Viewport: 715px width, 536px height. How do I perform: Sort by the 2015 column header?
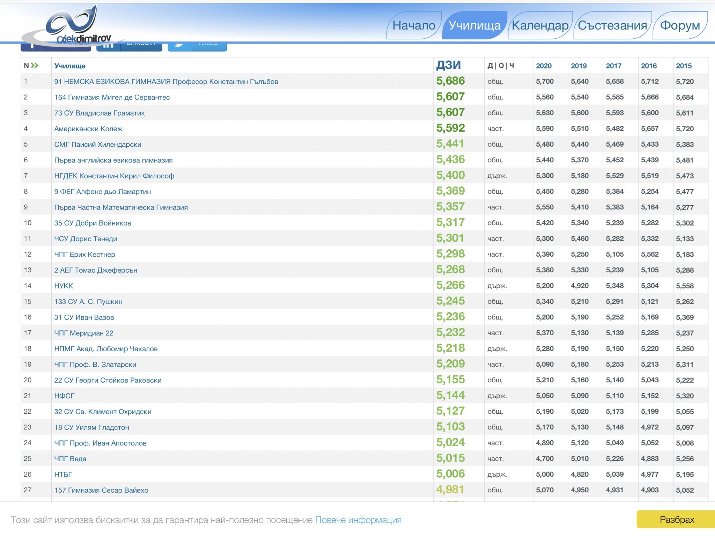coord(684,66)
